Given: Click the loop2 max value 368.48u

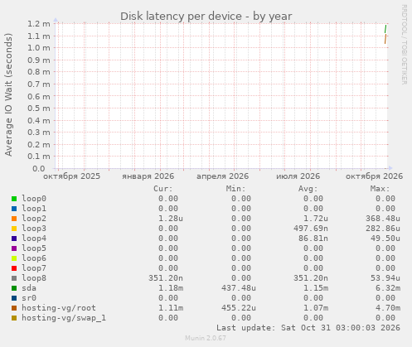Looking at the screenshot, I should coord(383,219).
